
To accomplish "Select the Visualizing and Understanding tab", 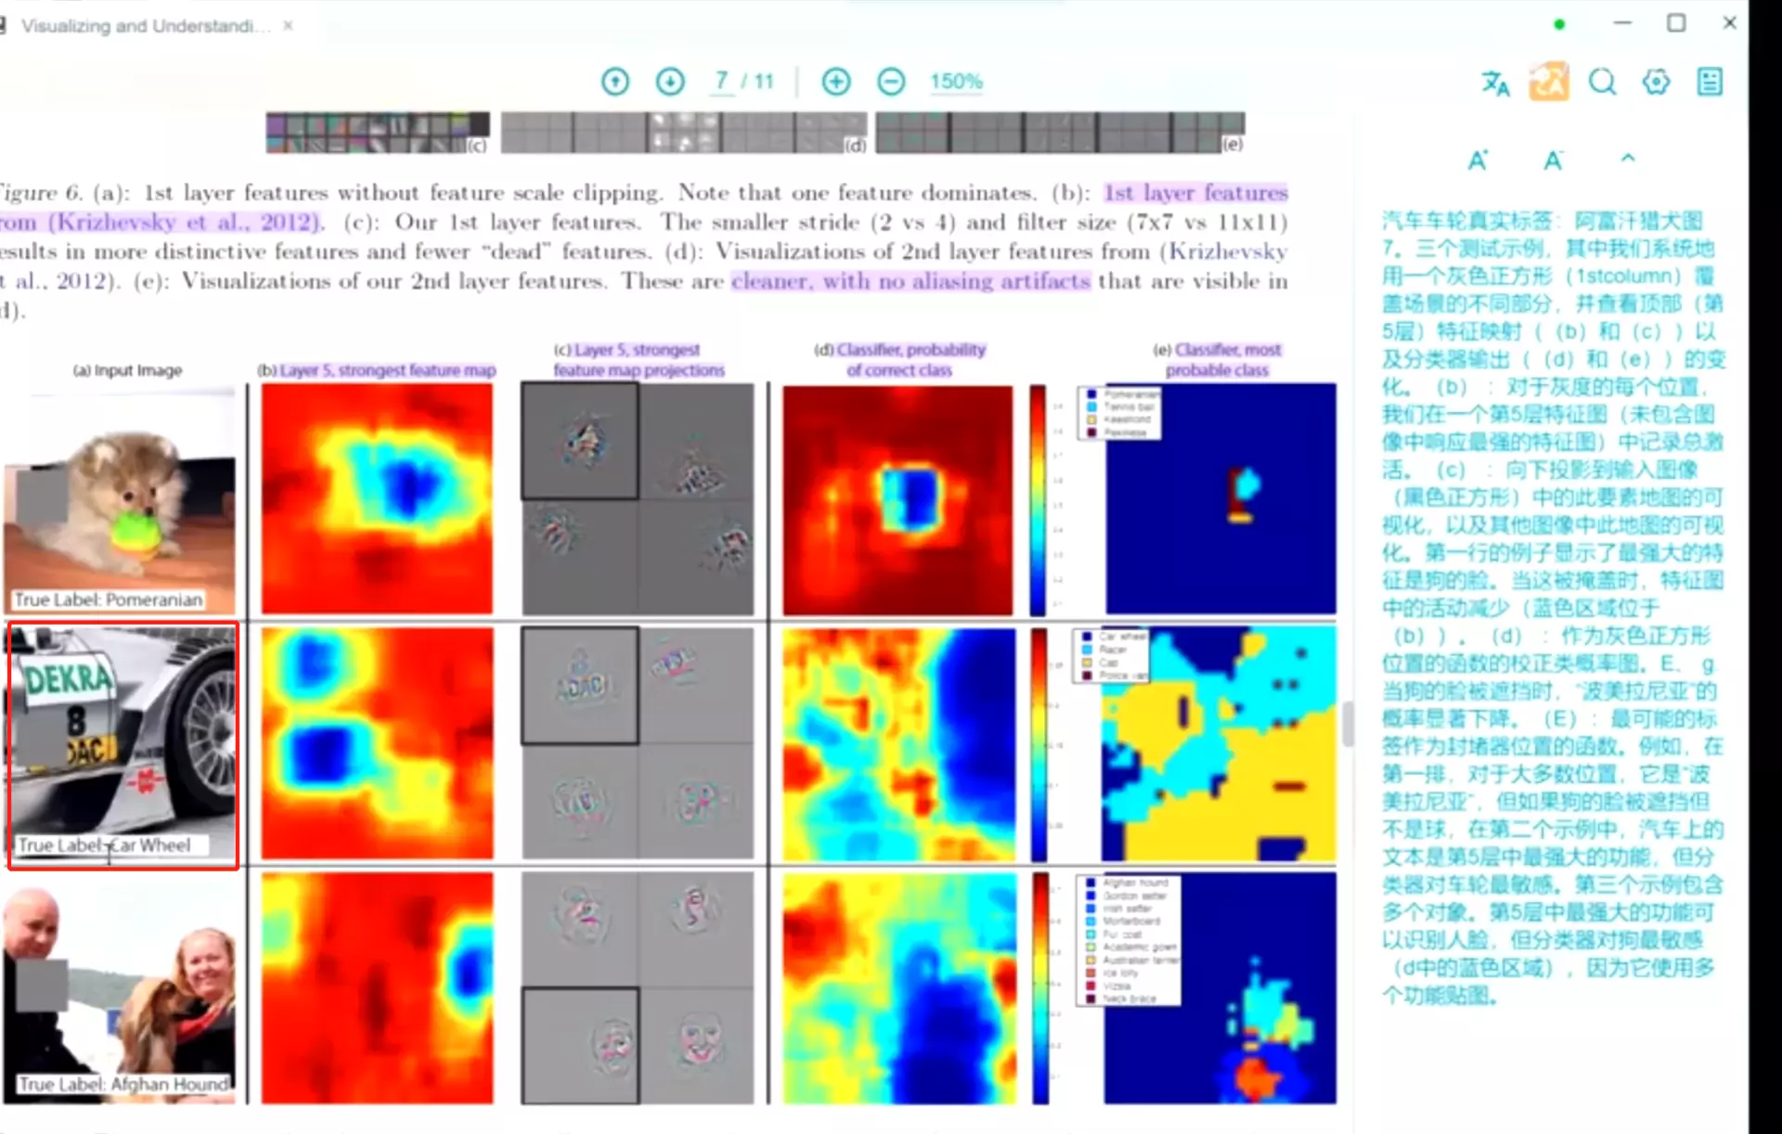I will pos(144,26).
